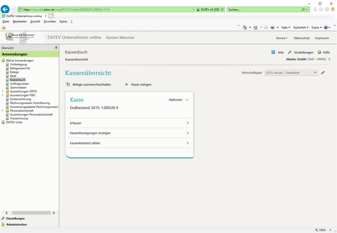The width and height of the screenshot is (337, 233).
Task: Select Belege in the tree
Action: coord(14,72)
